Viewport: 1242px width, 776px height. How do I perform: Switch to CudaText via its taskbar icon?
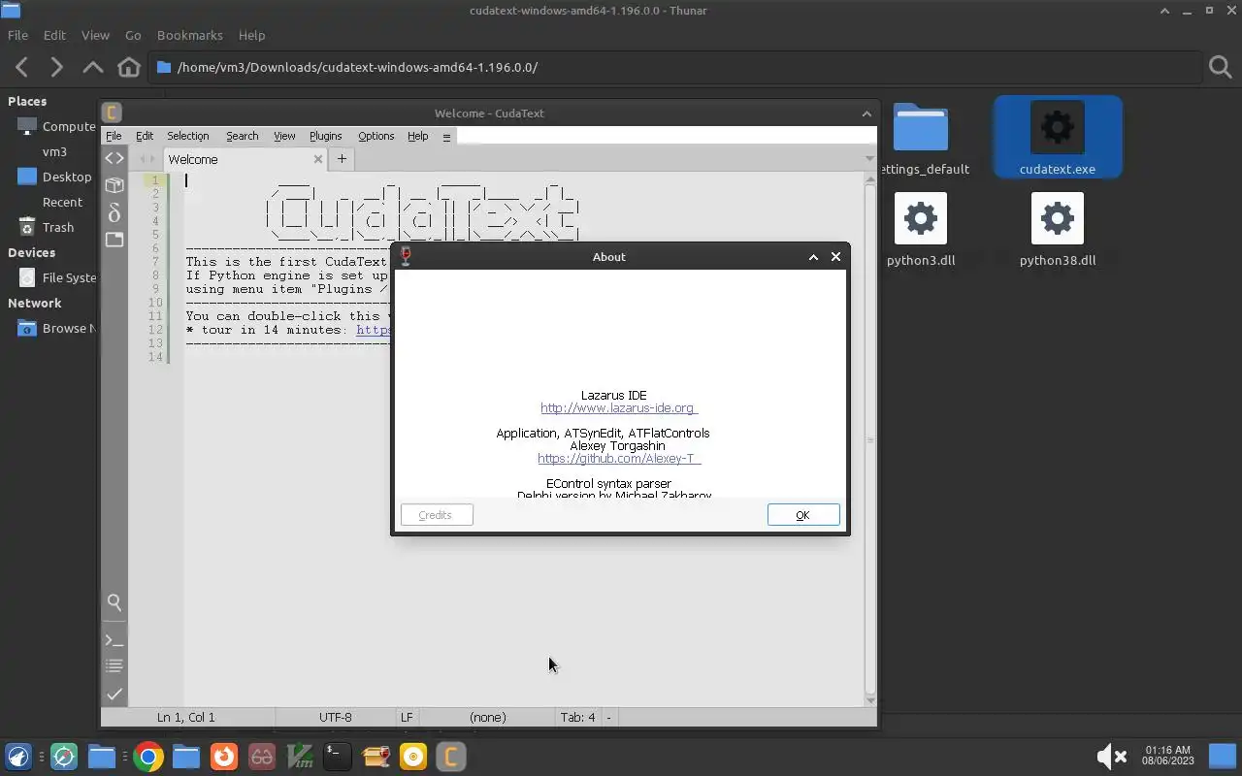tap(451, 757)
